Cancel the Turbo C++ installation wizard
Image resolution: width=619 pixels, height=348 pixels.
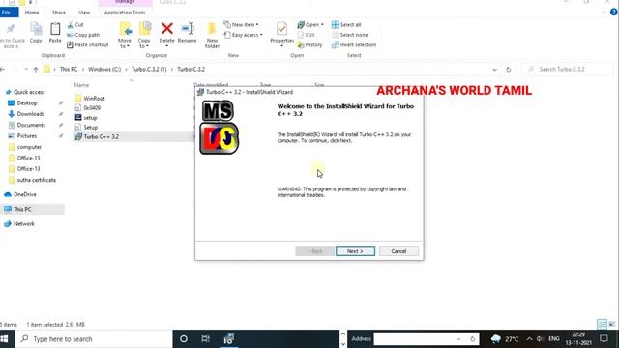click(398, 251)
